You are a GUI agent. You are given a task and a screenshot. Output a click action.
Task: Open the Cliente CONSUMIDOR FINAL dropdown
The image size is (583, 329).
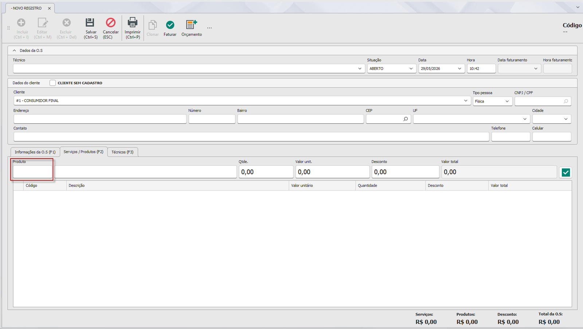(x=466, y=101)
